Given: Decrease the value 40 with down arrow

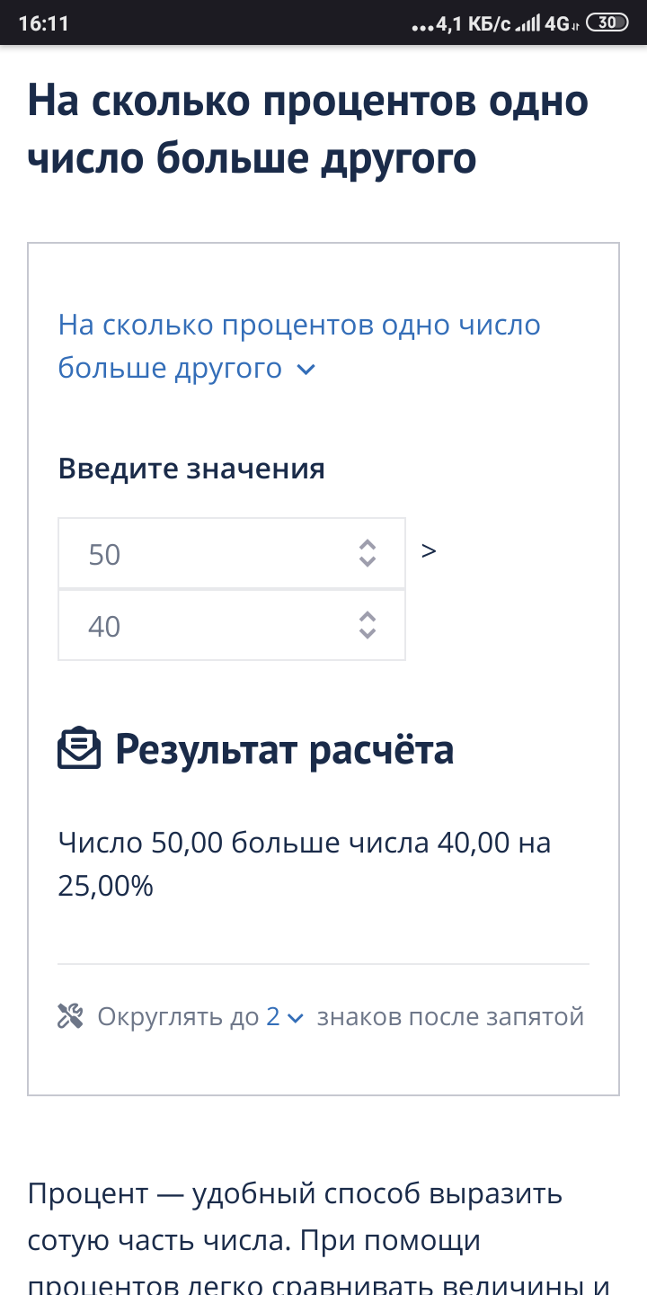Looking at the screenshot, I should pos(367,633).
